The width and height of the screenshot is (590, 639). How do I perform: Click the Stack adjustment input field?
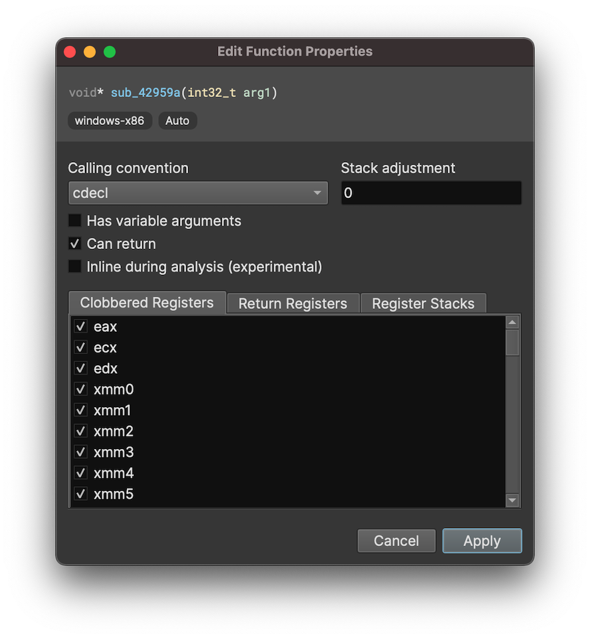tap(431, 193)
